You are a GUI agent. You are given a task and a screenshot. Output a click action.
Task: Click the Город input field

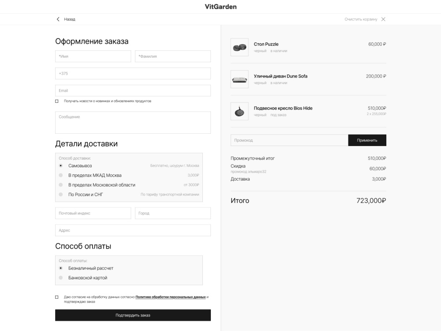173,213
